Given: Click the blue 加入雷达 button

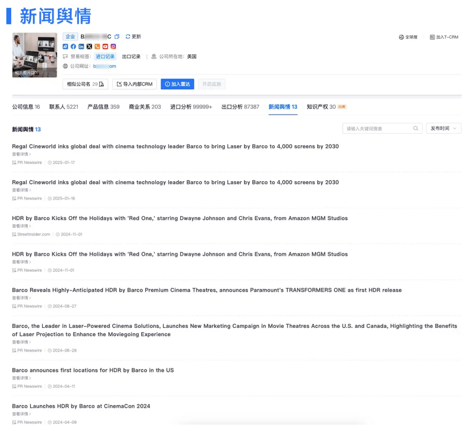Looking at the screenshot, I should click(177, 84).
